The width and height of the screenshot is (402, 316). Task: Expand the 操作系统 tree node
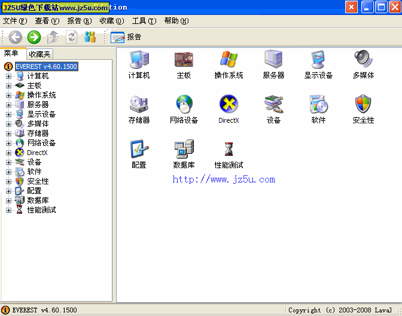click(x=8, y=95)
